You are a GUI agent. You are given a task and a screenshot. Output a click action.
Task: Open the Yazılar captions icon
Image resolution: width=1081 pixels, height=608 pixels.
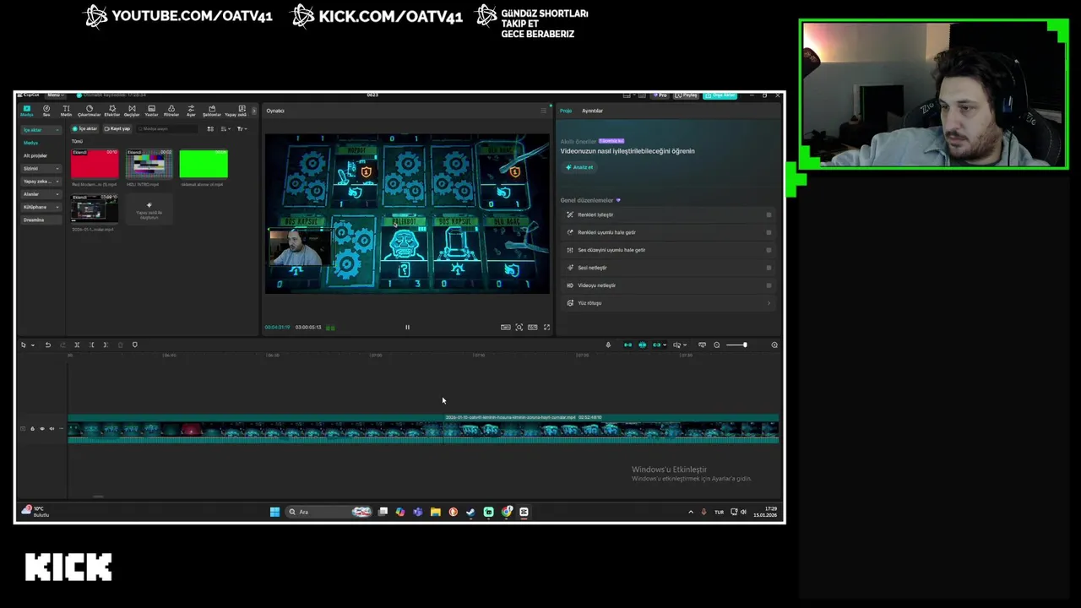(x=151, y=111)
